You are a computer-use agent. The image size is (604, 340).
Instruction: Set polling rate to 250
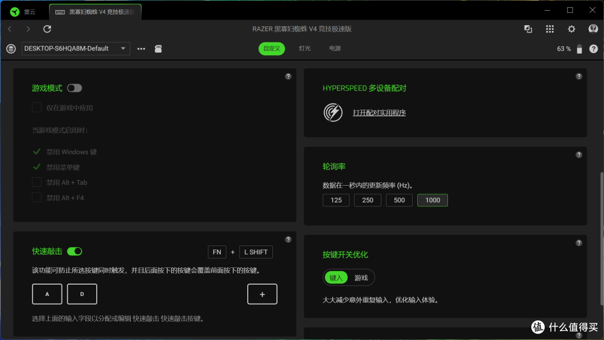coord(367,200)
